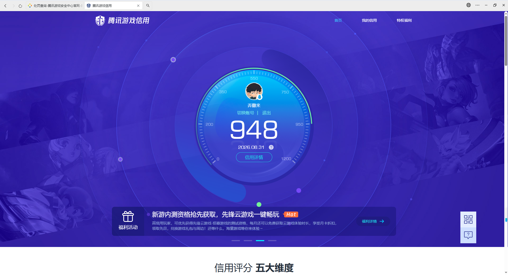Click the browser forward arrow
508x275 pixels.
(x=13, y=6)
